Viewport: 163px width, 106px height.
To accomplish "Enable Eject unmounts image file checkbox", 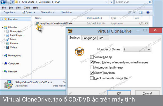I will tap(92, 78).
